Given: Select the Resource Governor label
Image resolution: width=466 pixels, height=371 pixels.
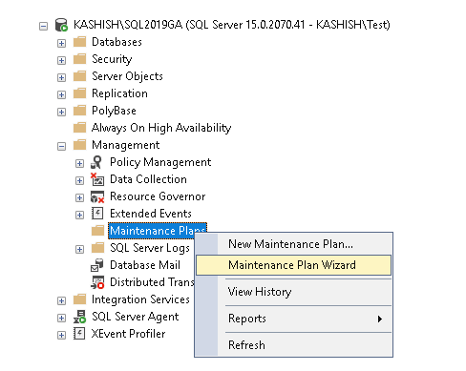Looking at the screenshot, I should click(x=158, y=196).
